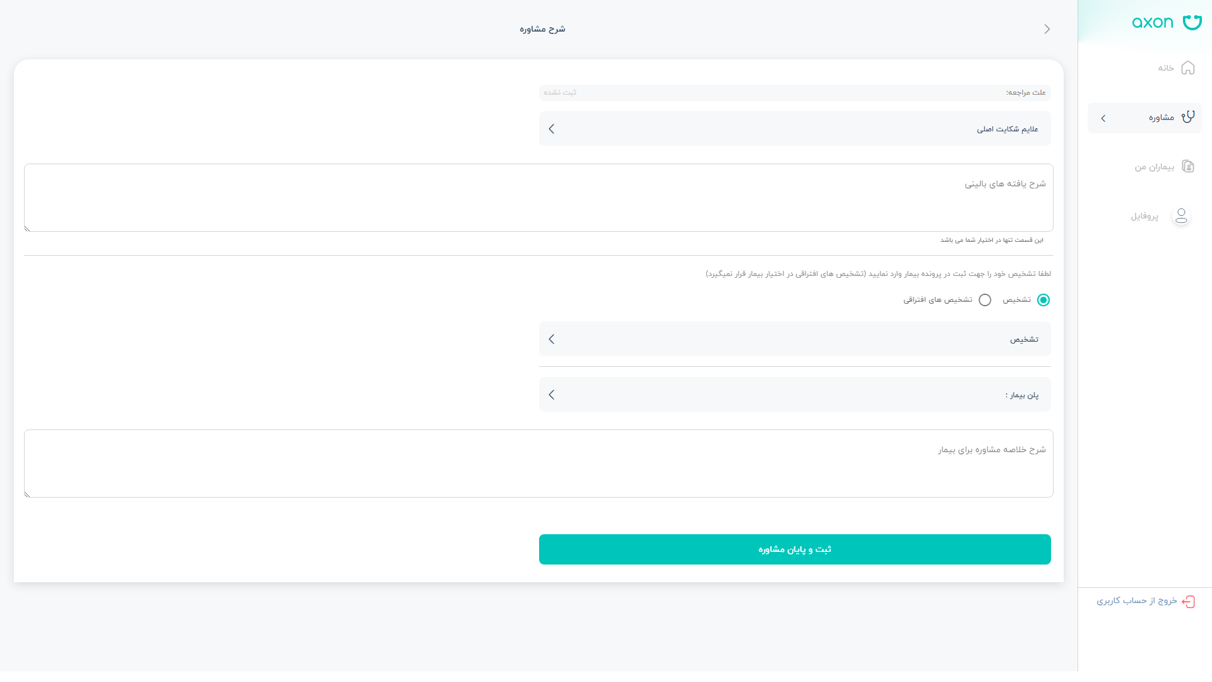Click the red logout icon
Viewport: 1212px width, 682px height.
coord(1188,601)
